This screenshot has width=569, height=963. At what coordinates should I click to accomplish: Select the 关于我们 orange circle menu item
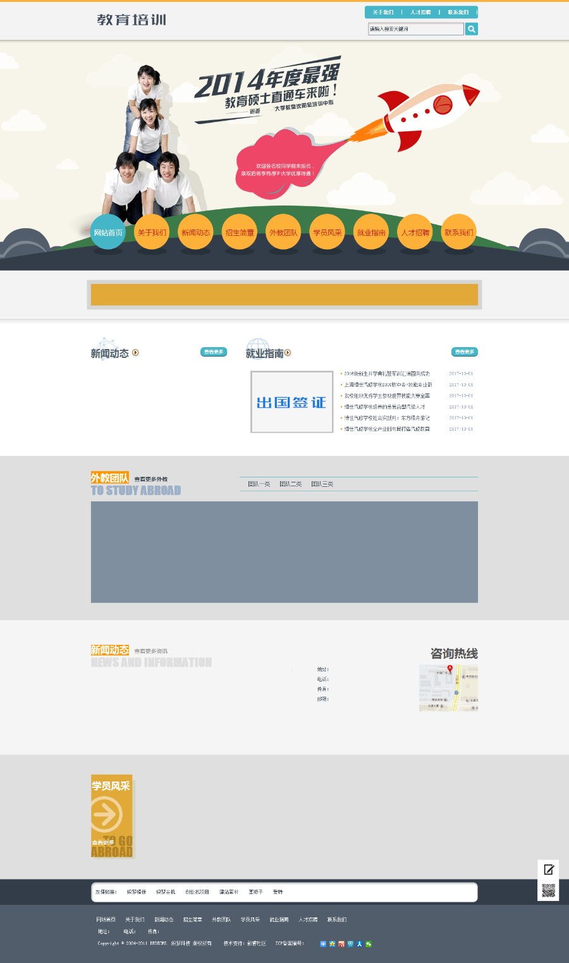pyautogui.click(x=152, y=232)
